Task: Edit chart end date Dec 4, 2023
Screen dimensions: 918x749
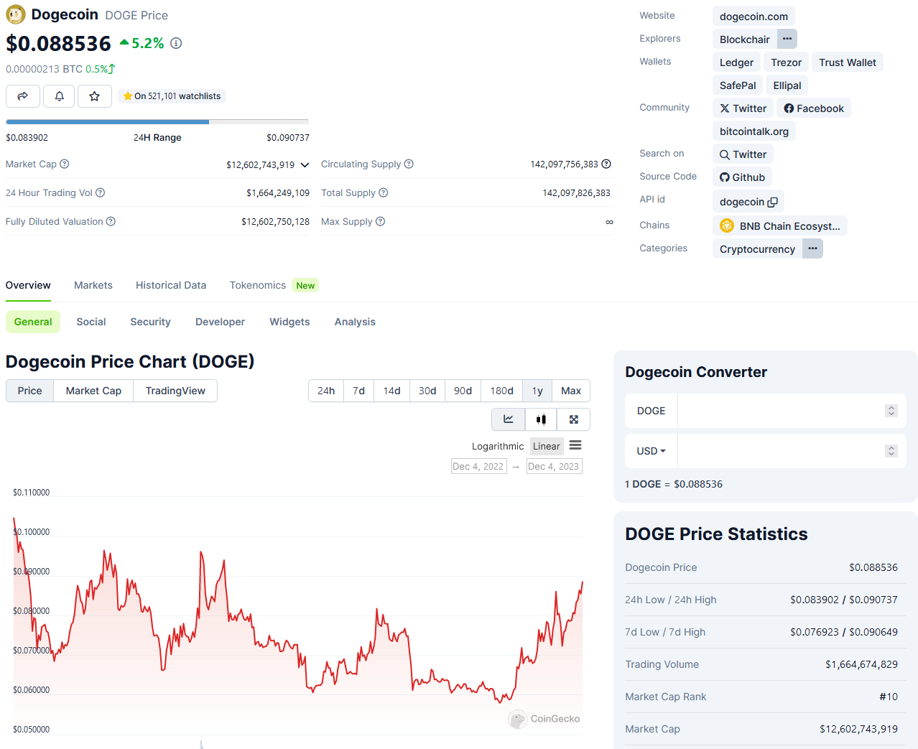Action: coord(554,467)
